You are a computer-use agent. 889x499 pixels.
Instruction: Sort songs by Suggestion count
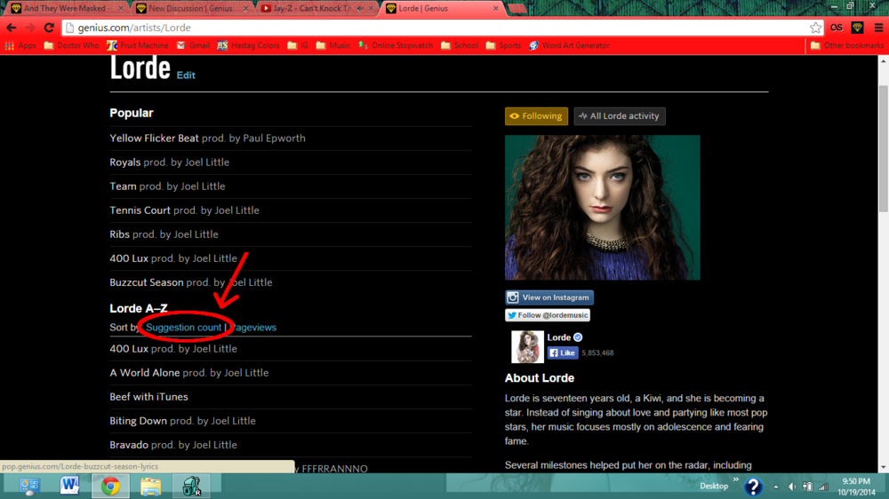point(183,328)
